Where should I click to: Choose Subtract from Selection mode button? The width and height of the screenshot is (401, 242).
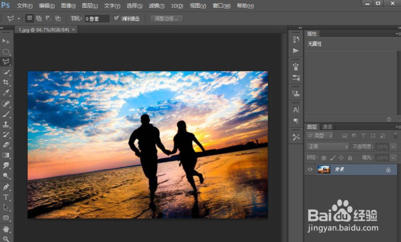pos(49,18)
